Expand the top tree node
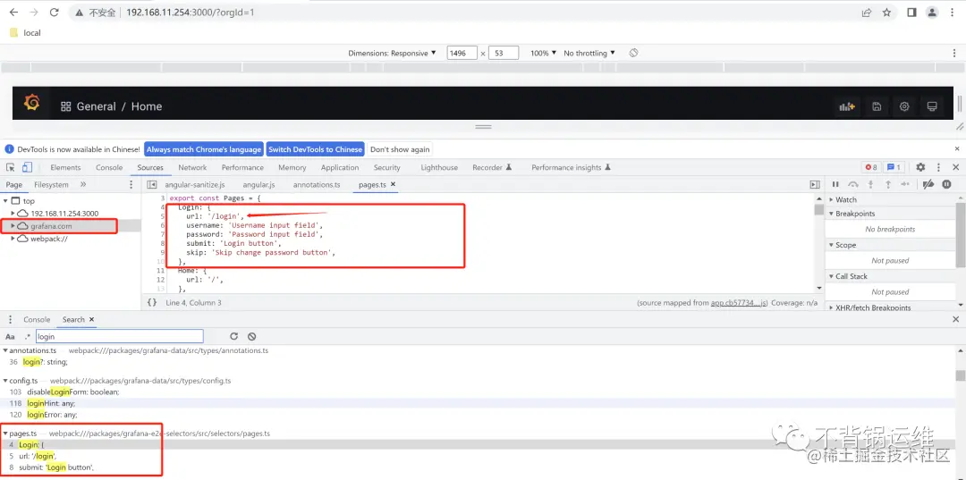This screenshot has width=966, height=480. coord(5,200)
